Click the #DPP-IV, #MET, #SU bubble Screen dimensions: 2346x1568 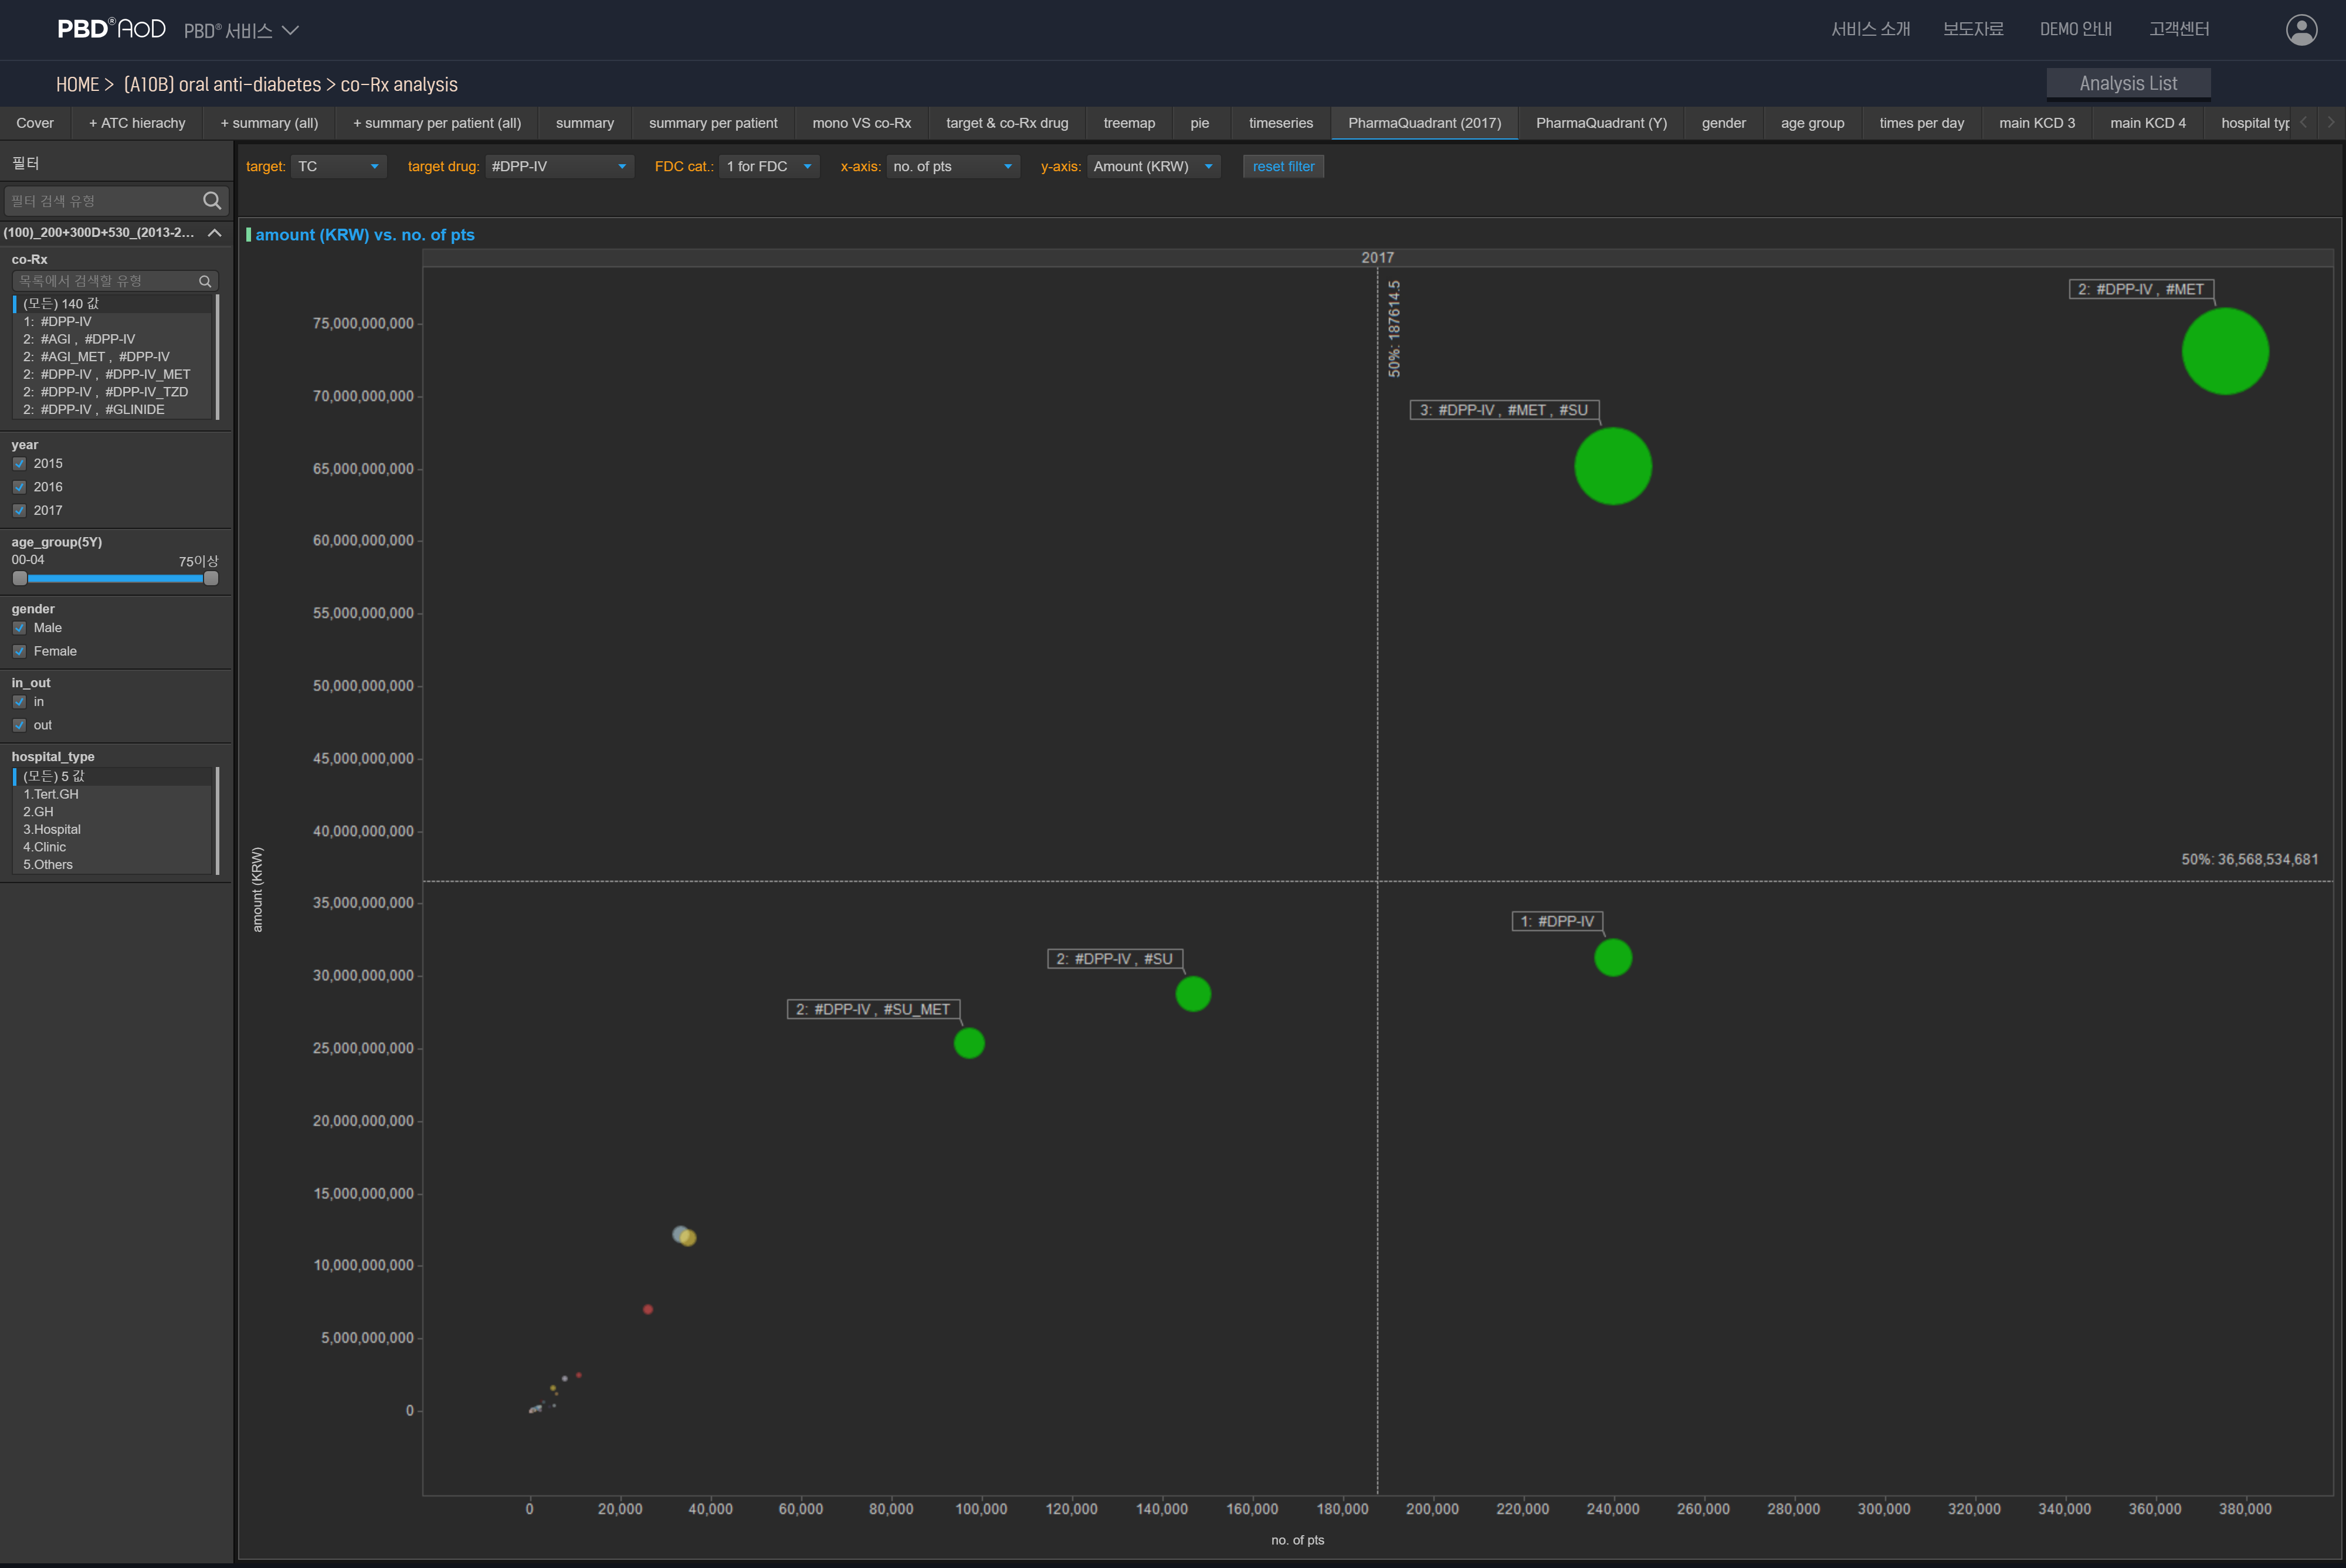coord(1613,466)
